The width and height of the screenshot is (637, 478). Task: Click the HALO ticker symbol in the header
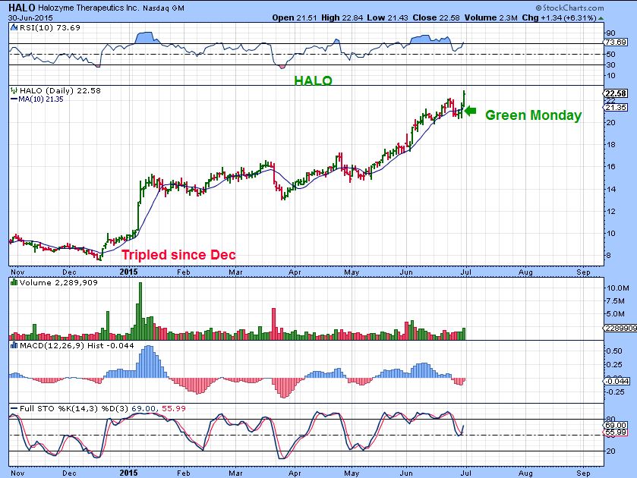point(21,6)
